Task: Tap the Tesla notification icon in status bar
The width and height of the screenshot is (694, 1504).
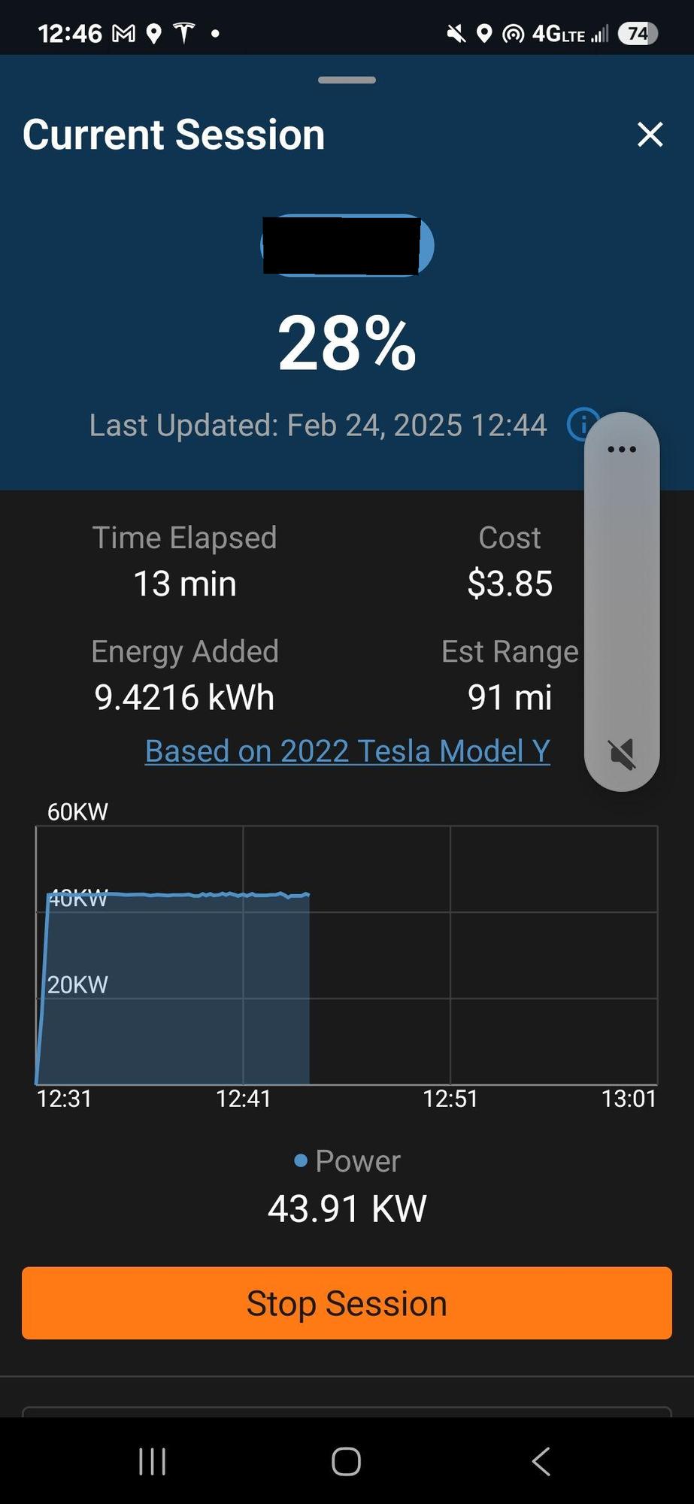Action: [184, 33]
